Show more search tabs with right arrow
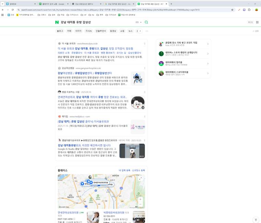The height and width of the screenshot is (223, 261). pyautogui.click(x=140, y=31)
